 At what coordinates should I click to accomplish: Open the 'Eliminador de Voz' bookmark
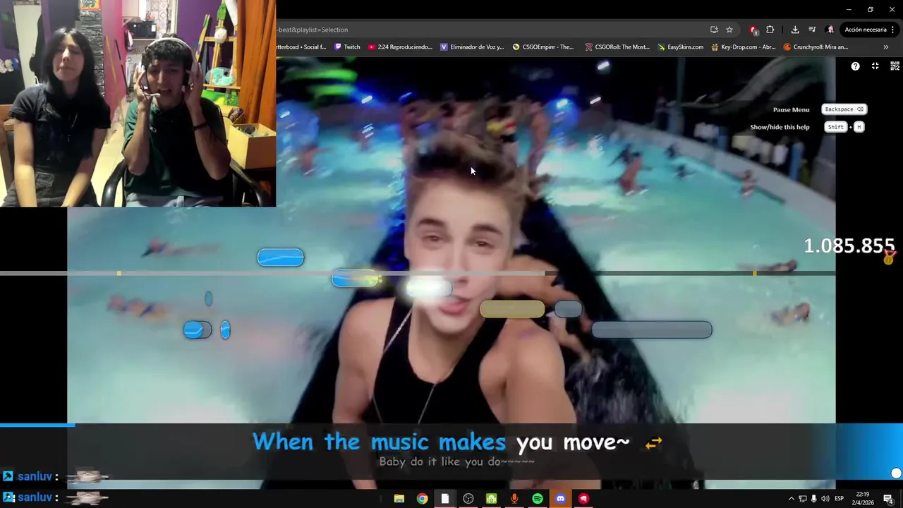[472, 47]
